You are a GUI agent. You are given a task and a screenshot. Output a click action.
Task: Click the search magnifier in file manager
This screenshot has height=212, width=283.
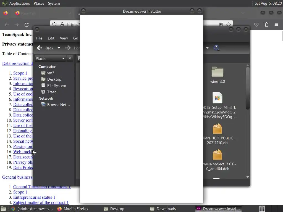[216, 48]
